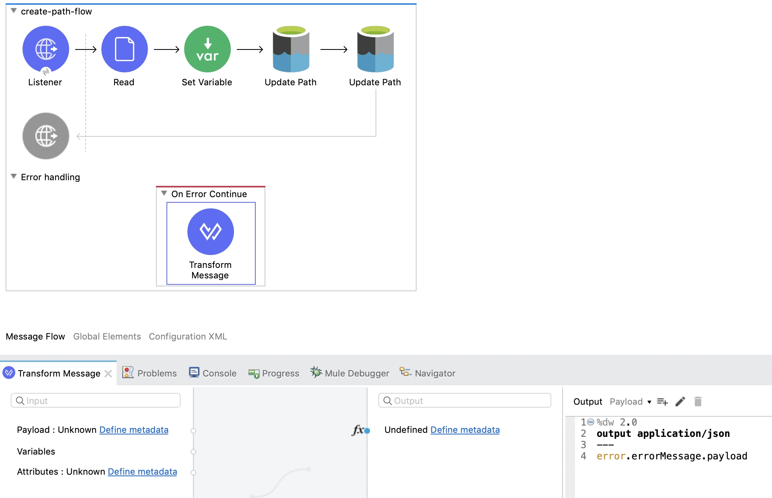
Task: Select the first Update Path database component
Action: (x=290, y=49)
